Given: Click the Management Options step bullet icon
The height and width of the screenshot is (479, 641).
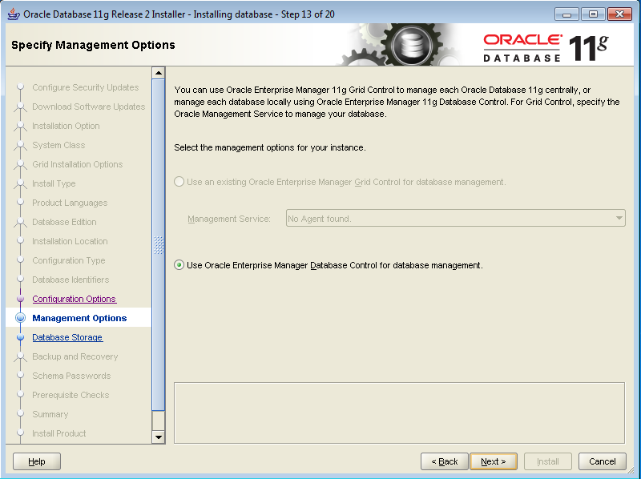Looking at the screenshot, I should [x=21, y=318].
